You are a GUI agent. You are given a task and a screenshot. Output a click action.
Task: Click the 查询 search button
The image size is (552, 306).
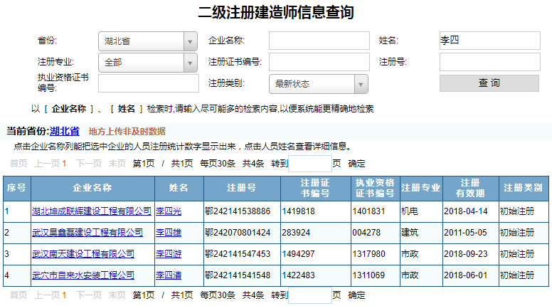[x=489, y=83]
